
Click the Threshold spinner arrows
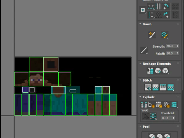(174, 118)
